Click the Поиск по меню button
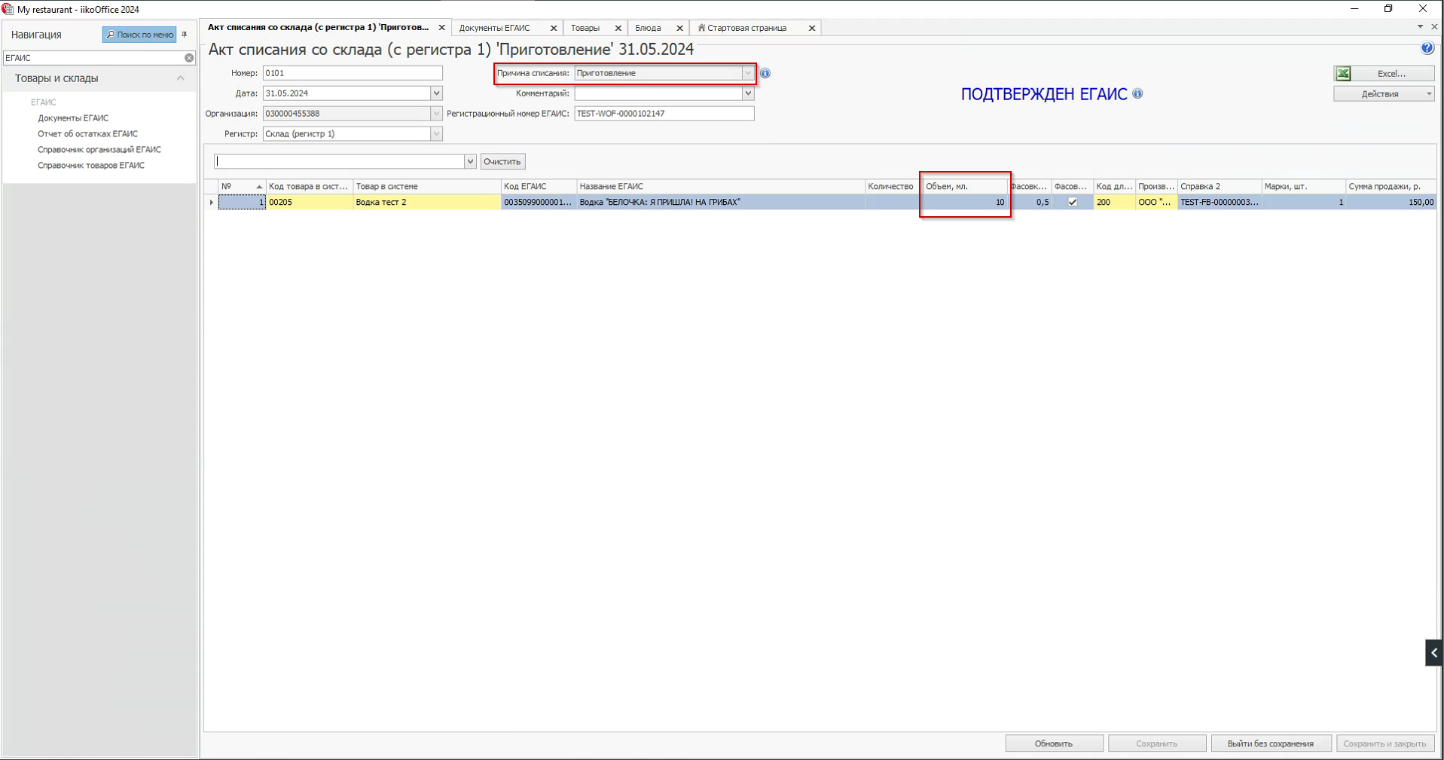This screenshot has height=760, width=1444. point(139,35)
